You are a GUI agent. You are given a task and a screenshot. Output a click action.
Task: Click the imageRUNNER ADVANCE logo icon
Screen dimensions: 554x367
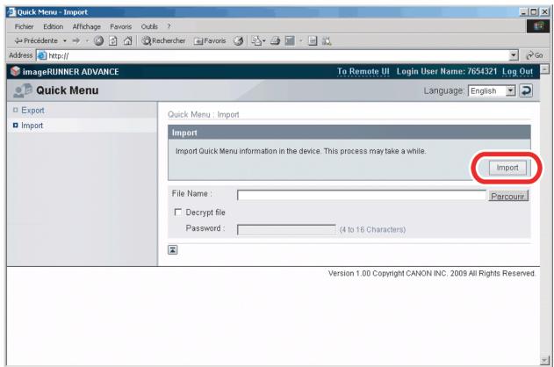(15, 71)
